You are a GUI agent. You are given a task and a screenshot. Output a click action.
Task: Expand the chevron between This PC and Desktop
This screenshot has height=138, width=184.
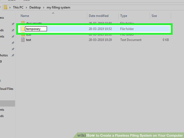[x=26, y=8]
